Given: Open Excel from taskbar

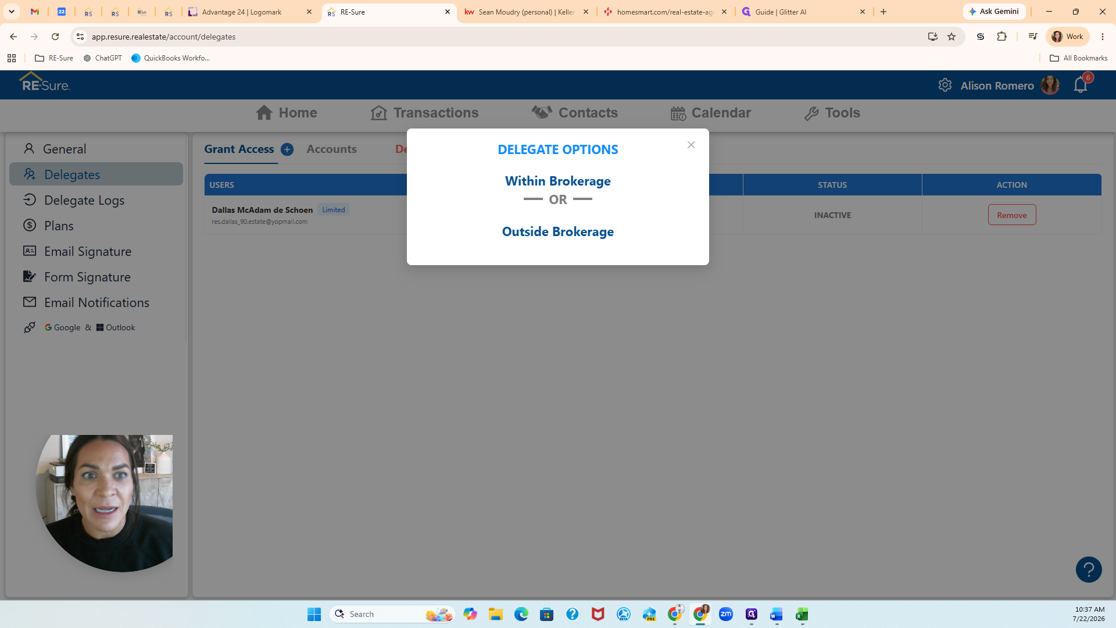Looking at the screenshot, I should click(802, 614).
